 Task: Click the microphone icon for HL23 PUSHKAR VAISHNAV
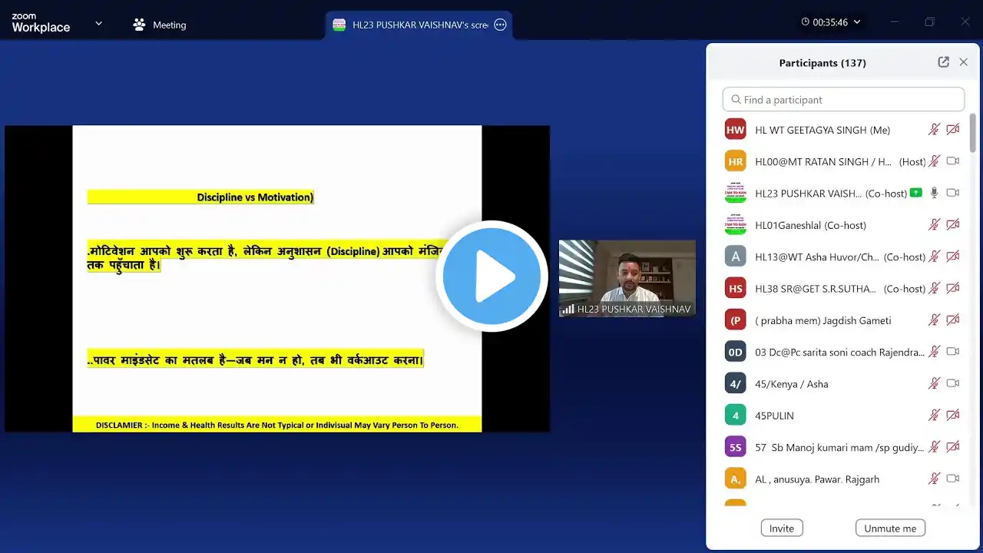[x=934, y=193]
